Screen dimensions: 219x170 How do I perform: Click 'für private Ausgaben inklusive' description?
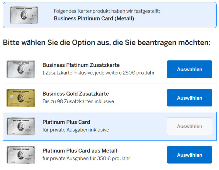(x=76, y=130)
